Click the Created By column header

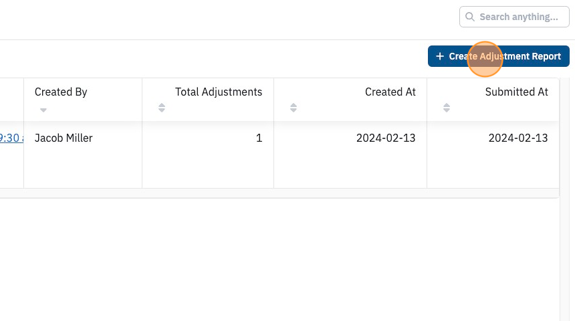pyautogui.click(x=61, y=92)
